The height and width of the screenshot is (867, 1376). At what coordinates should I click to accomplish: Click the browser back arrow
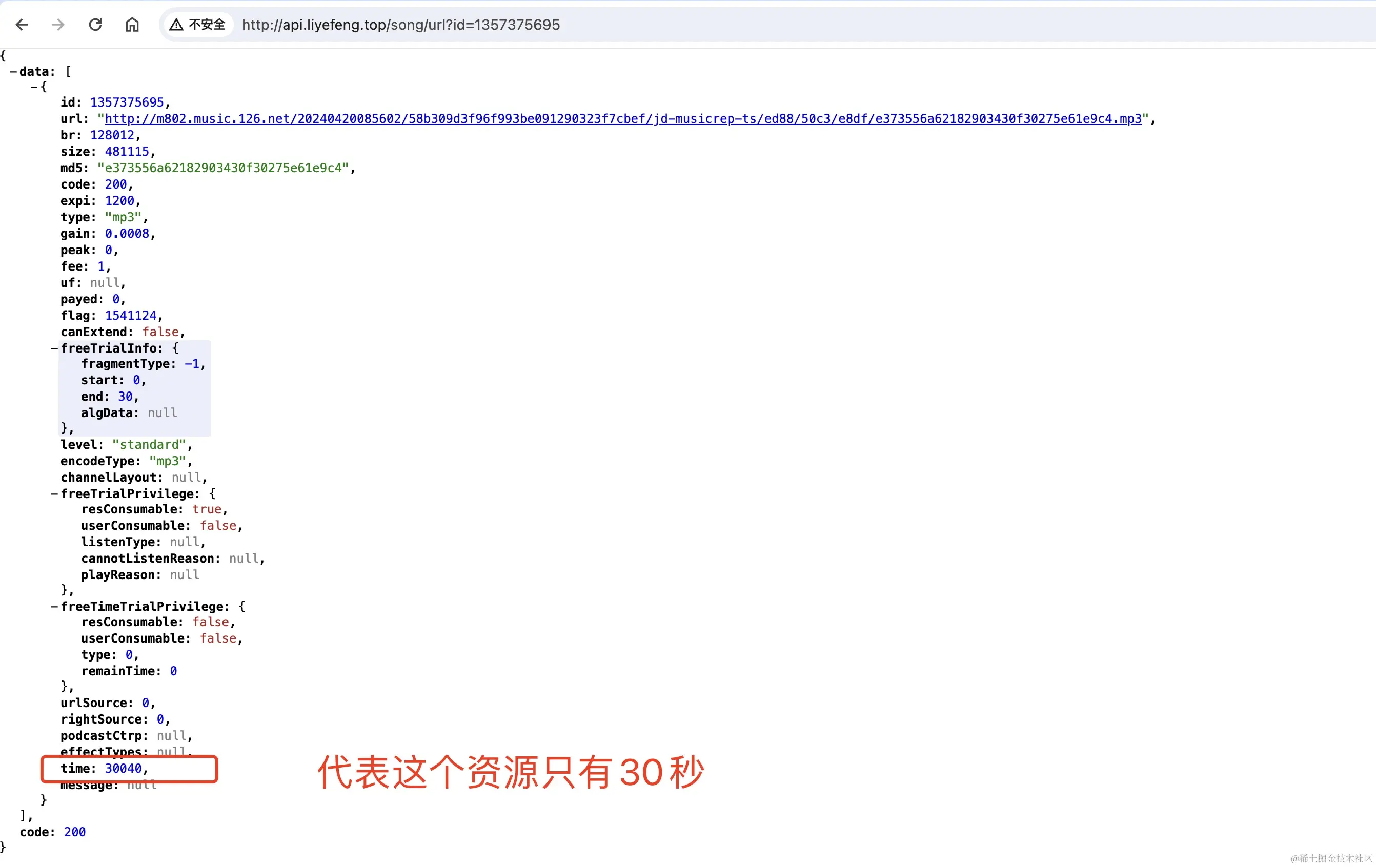pyautogui.click(x=22, y=25)
